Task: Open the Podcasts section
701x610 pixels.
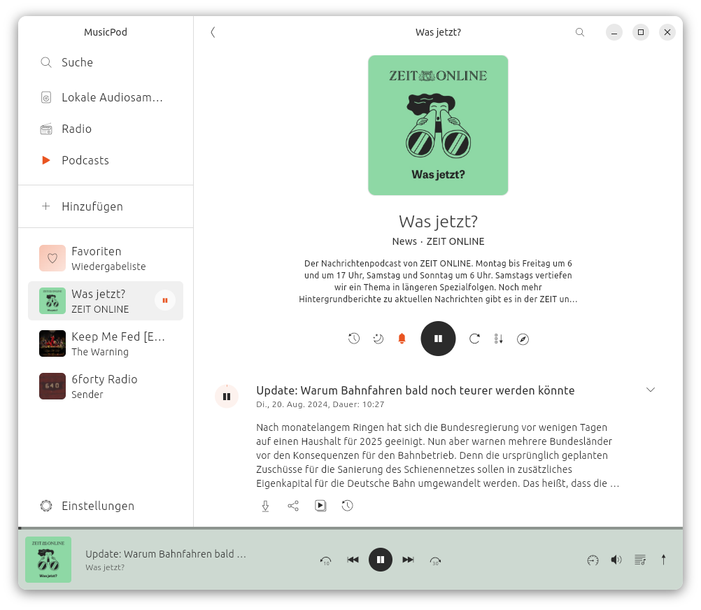Action: 106,160
